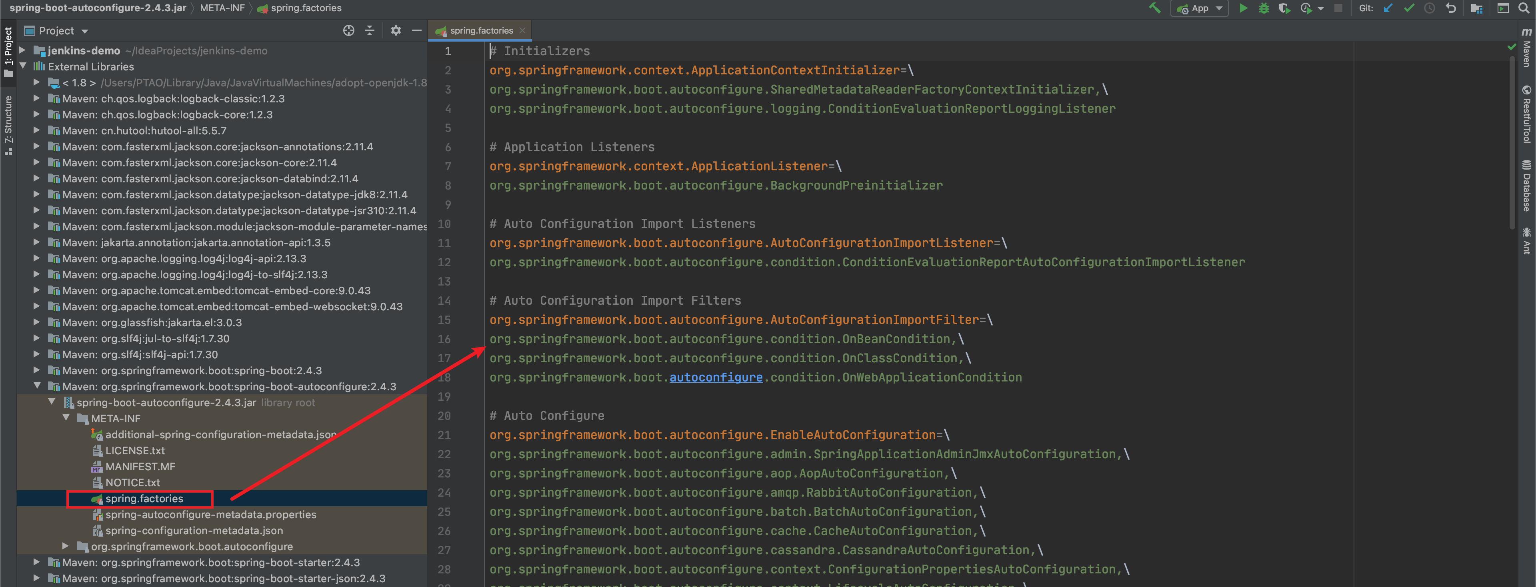The width and height of the screenshot is (1536, 587).
Task: Click the Profiler run icon
Action: (x=1306, y=8)
